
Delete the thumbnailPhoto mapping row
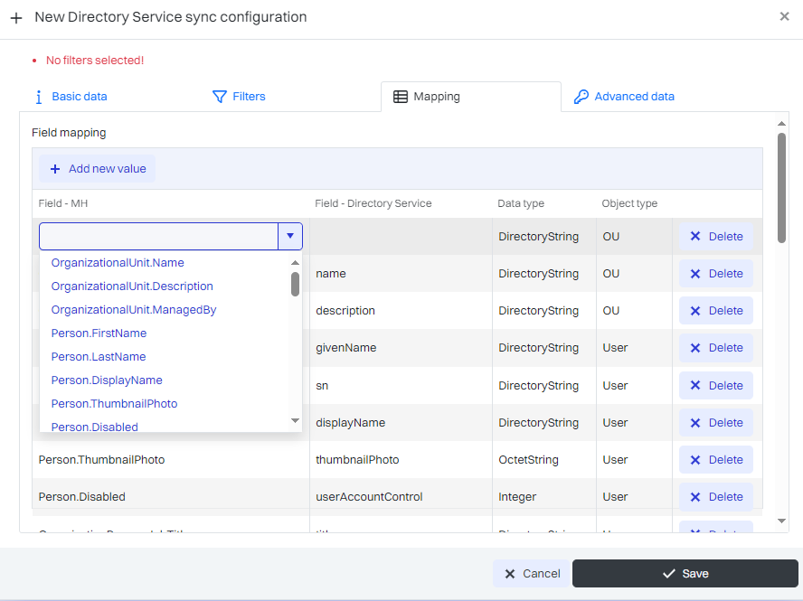pyautogui.click(x=716, y=460)
